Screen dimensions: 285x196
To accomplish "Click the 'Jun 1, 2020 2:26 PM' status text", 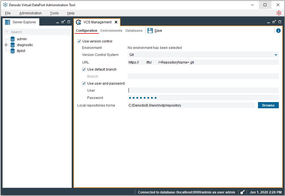I will [266, 192].
